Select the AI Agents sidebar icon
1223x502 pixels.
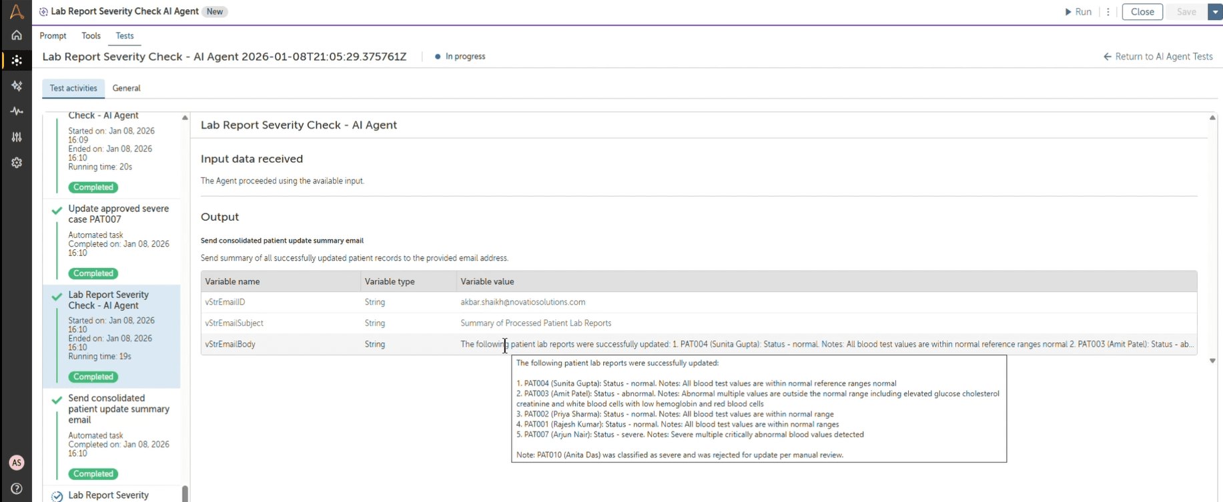[17, 61]
